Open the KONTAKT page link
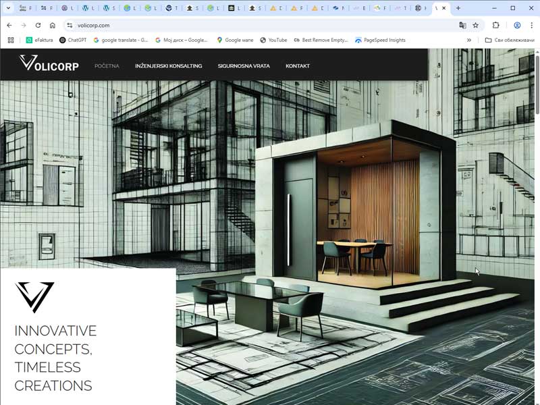This screenshot has width=540, height=405. [298, 66]
